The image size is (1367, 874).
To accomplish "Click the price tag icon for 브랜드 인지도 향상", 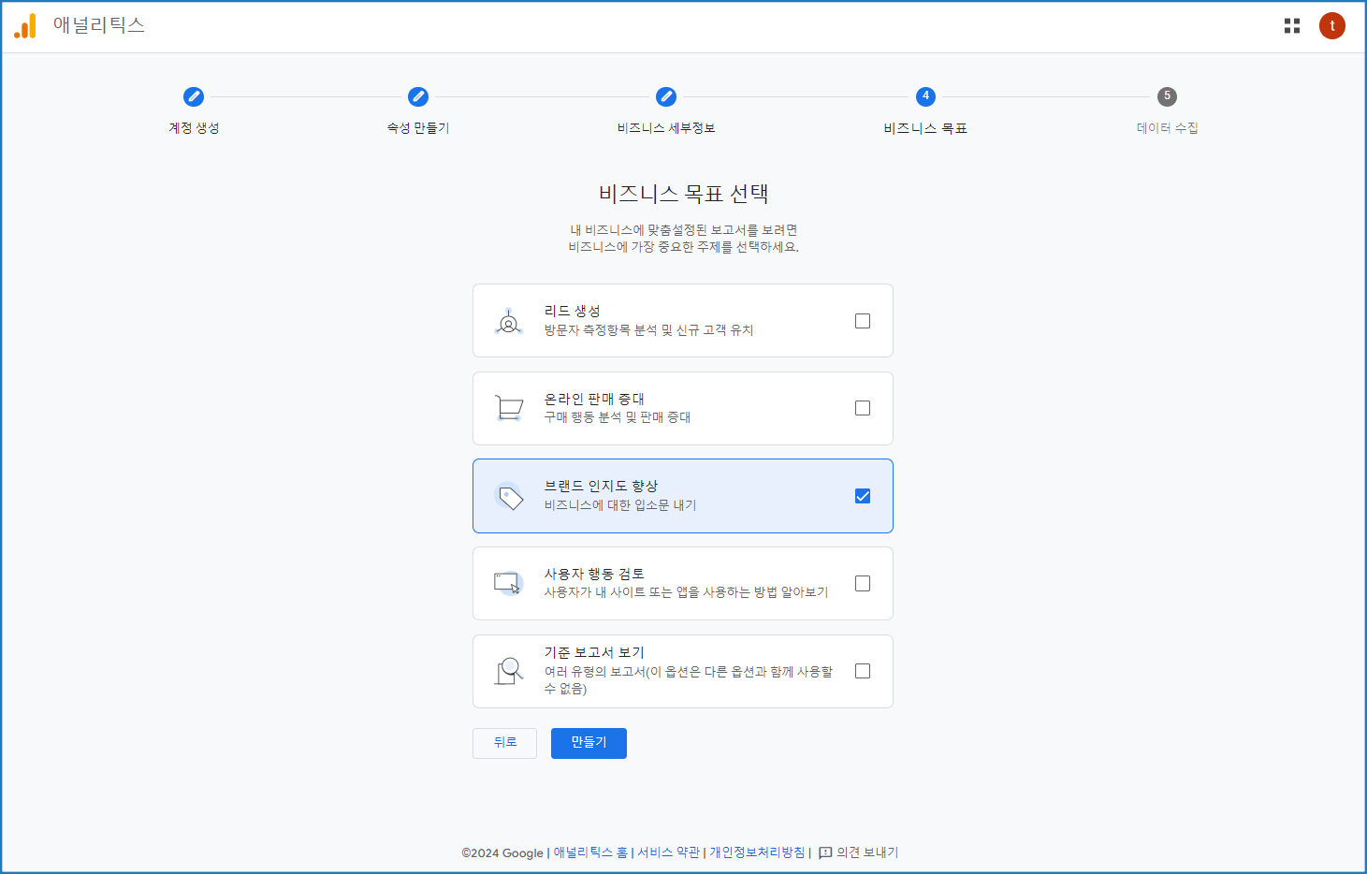I will 510,497.
